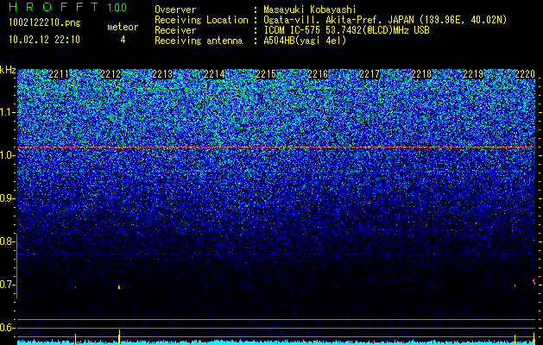Click the meteor echo just after 2211
The width and height of the screenshot is (543, 345).
pos(75,287)
